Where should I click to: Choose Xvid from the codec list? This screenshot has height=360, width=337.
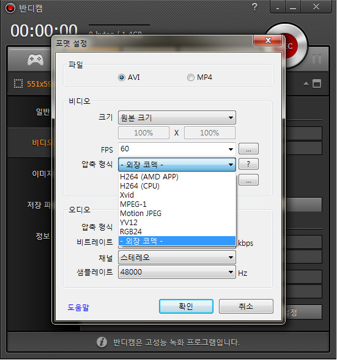tap(177, 195)
